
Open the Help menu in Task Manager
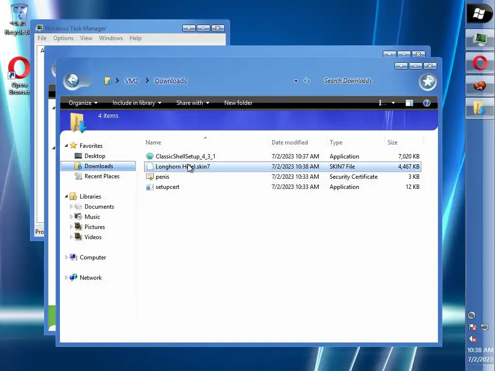[135, 38]
